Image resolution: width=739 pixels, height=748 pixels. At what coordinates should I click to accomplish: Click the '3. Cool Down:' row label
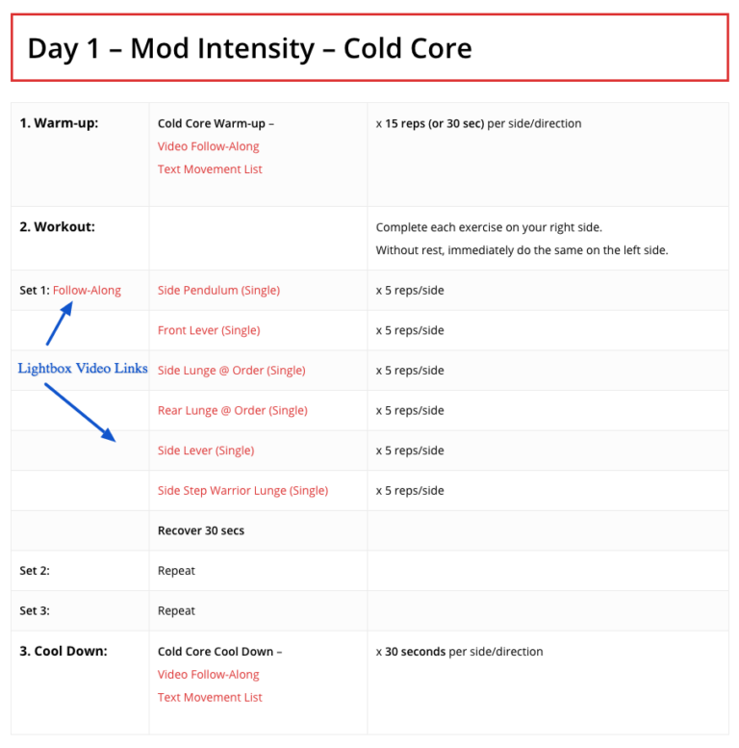(x=64, y=651)
